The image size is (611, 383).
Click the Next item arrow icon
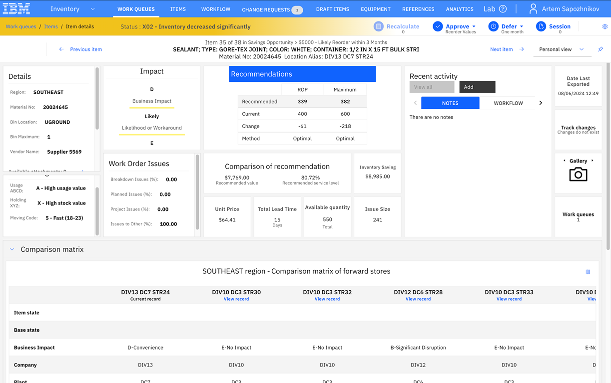tap(522, 49)
